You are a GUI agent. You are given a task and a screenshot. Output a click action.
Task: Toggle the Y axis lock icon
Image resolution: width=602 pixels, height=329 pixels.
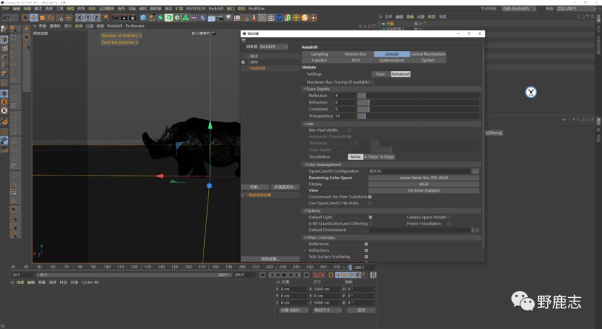pyautogui.click(x=88, y=18)
